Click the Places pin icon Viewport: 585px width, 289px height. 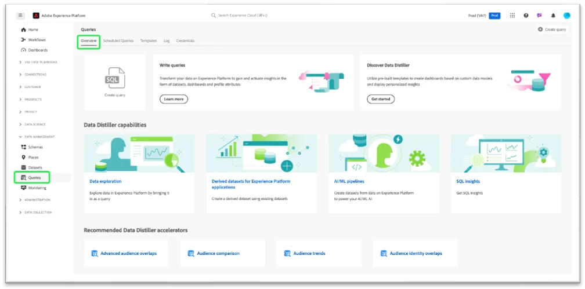(23, 157)
